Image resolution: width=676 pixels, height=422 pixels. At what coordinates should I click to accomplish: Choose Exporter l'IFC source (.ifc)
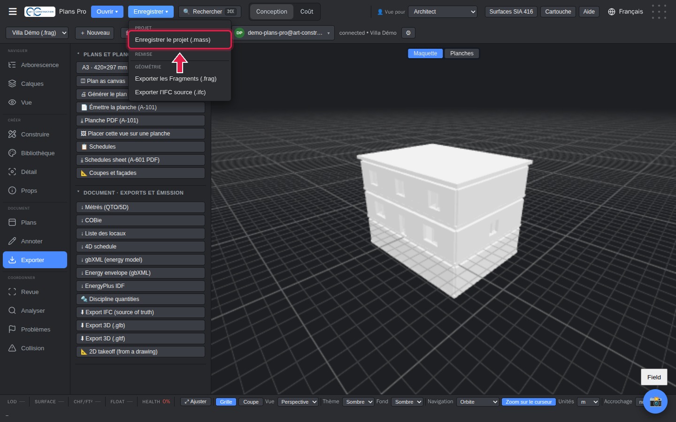pos(180,92)
